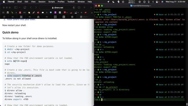
Task: Toggle the Do Not Disturb moon icon
Action: coord(113,2)
